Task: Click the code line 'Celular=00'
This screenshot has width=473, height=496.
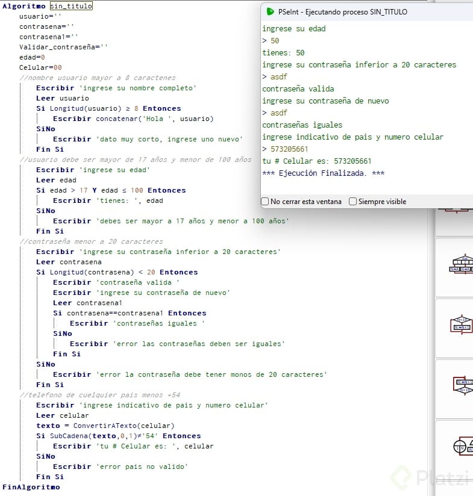Action: pyautogui.click(x=40, y=67)
